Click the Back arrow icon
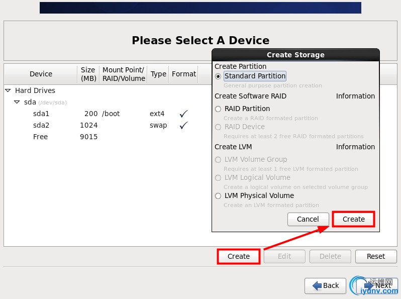Screen dimensions: 401x299 (317, 286)
